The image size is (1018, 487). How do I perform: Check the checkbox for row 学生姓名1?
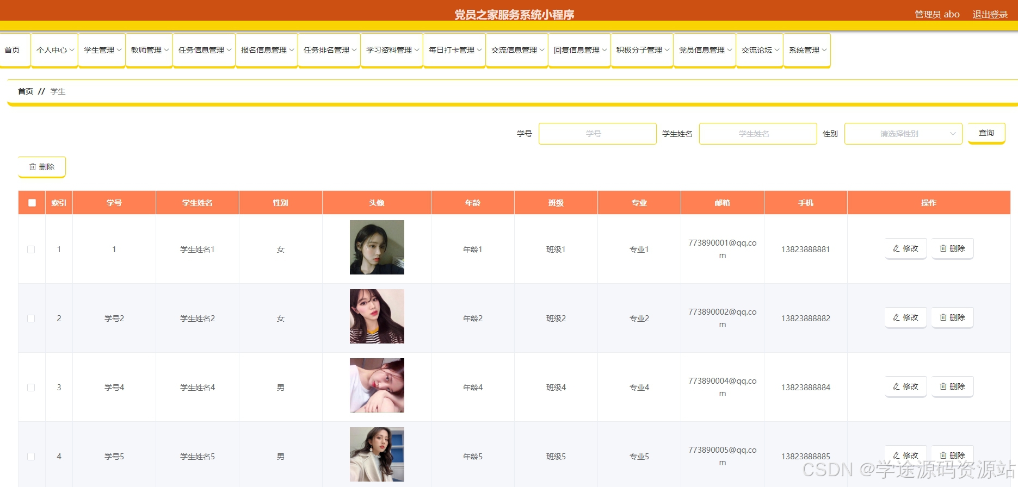pos(31,249)
